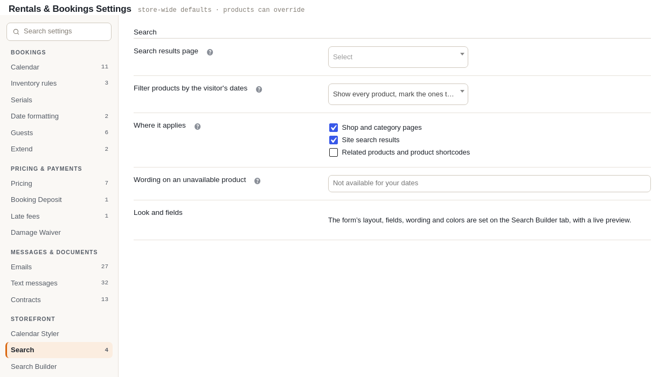Viewport: 666px width, 377px height.
Task: Click the BOOKINGS section heading
Action: pos(29,52)
